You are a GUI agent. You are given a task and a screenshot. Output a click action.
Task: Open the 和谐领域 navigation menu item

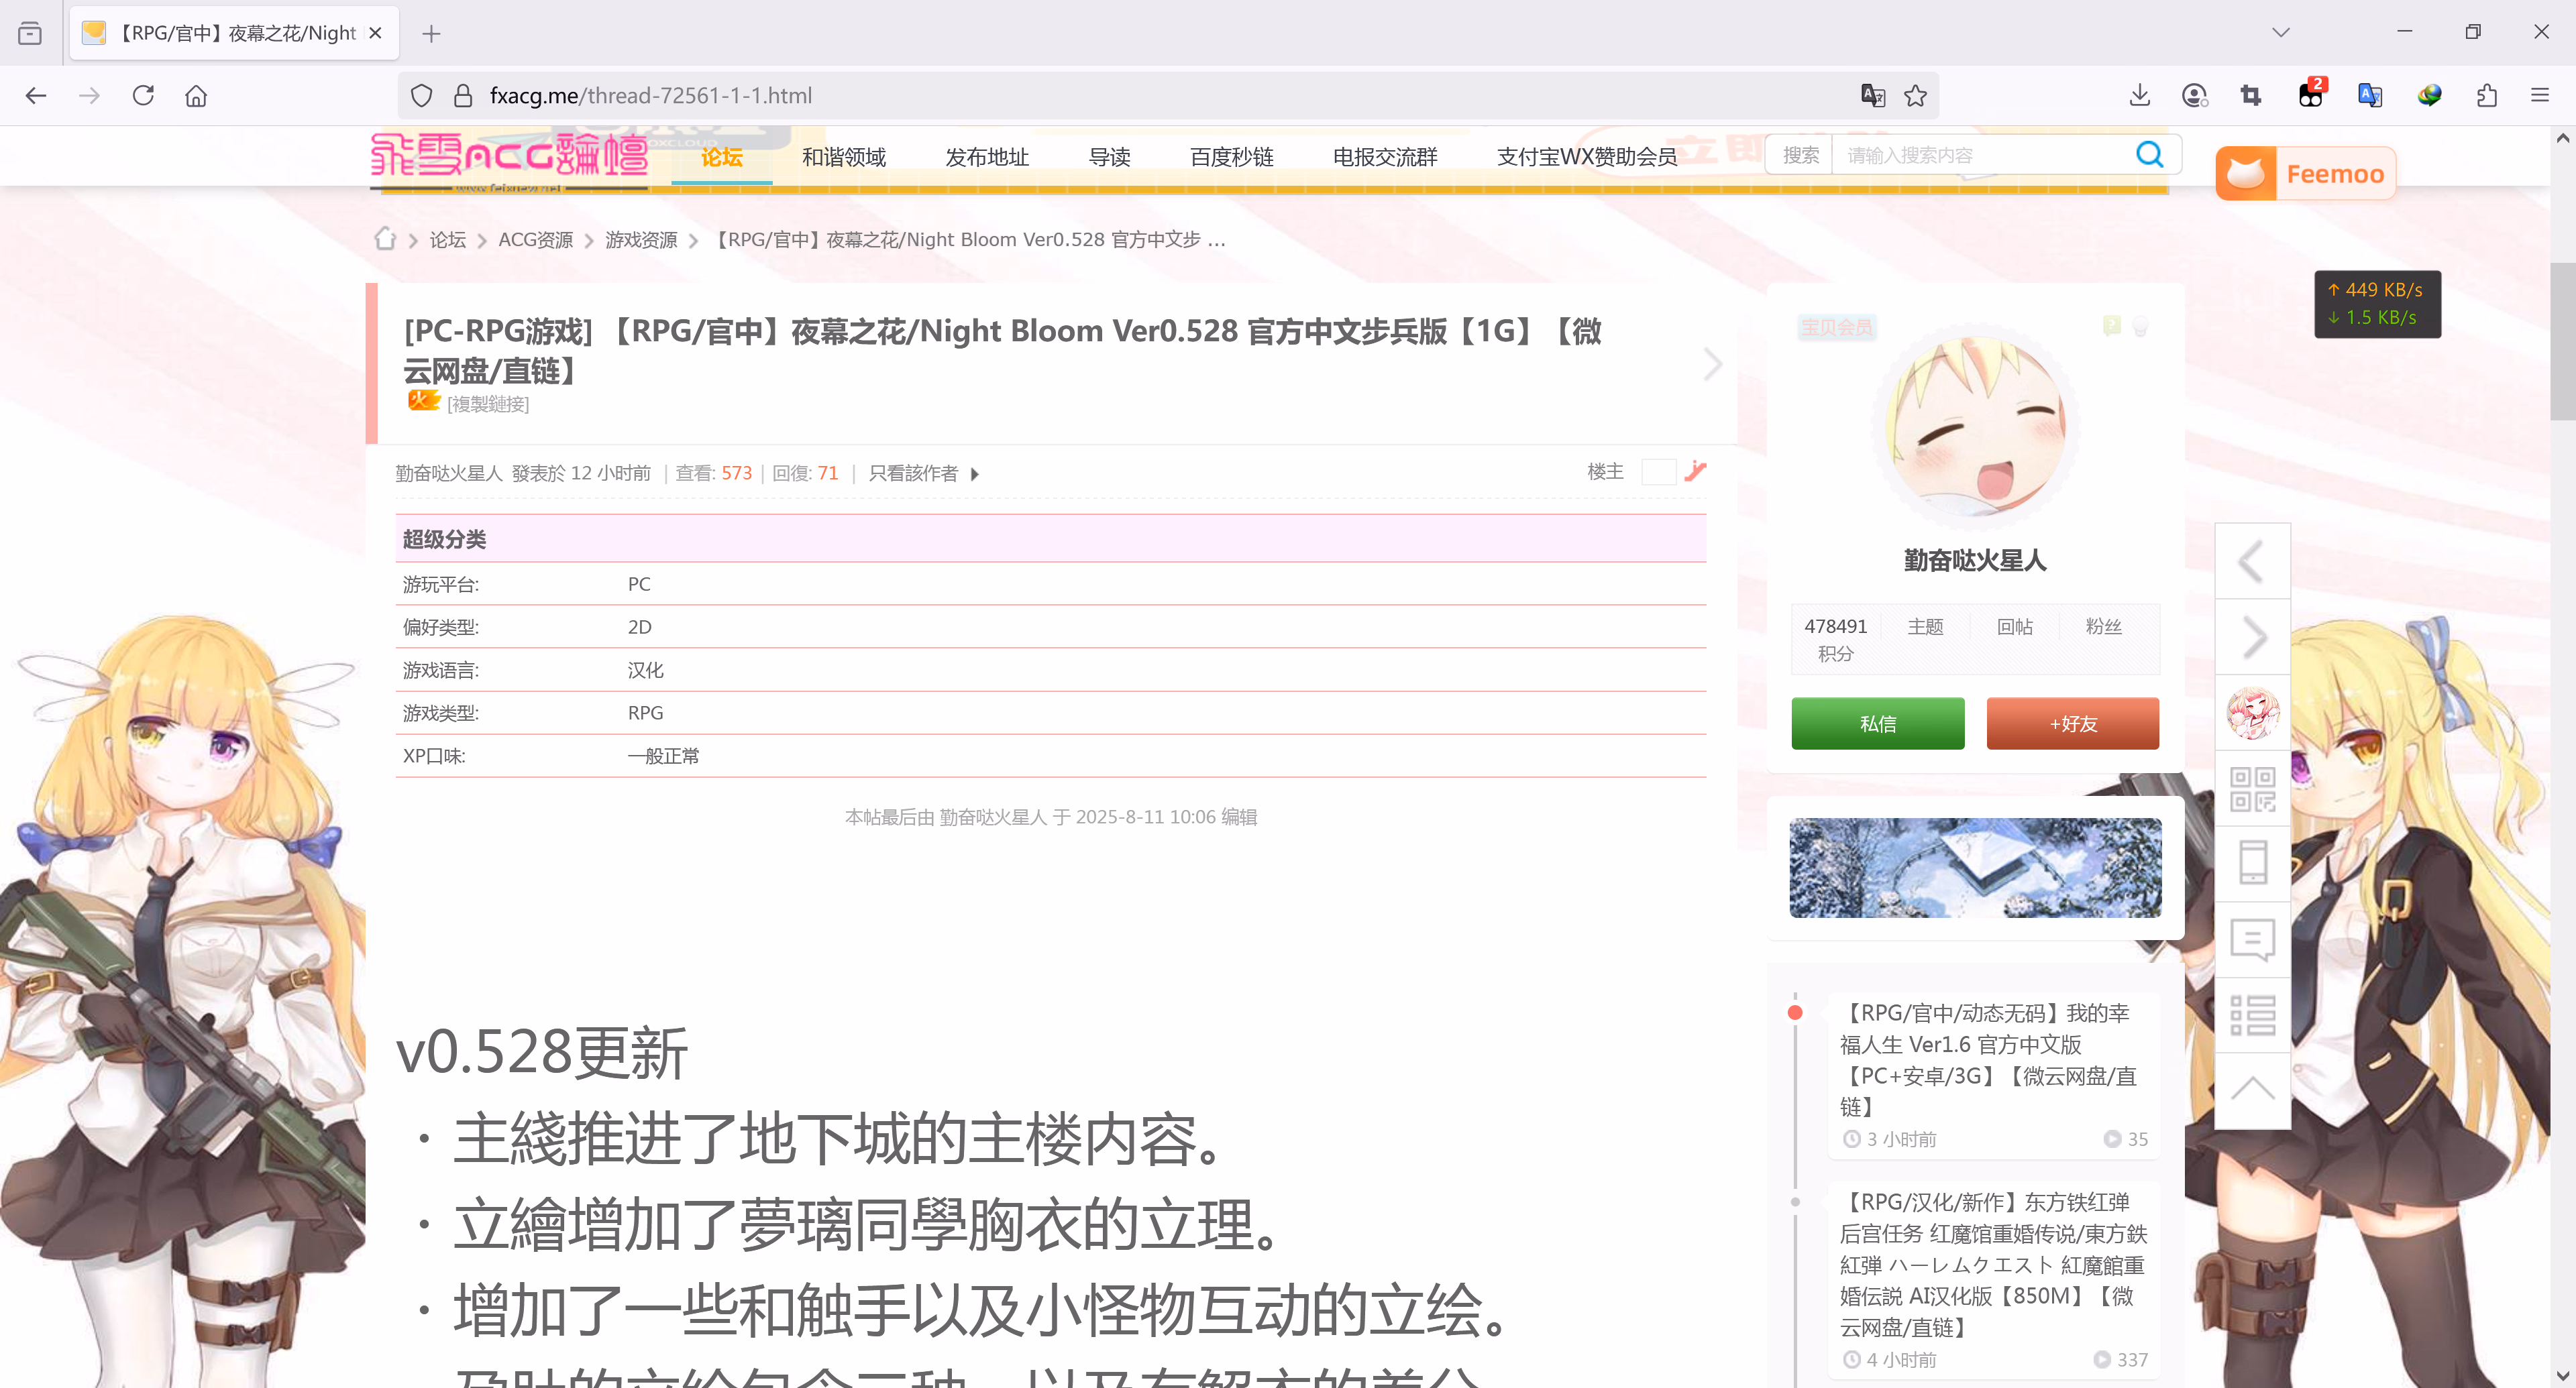click(x=843, y=157)
